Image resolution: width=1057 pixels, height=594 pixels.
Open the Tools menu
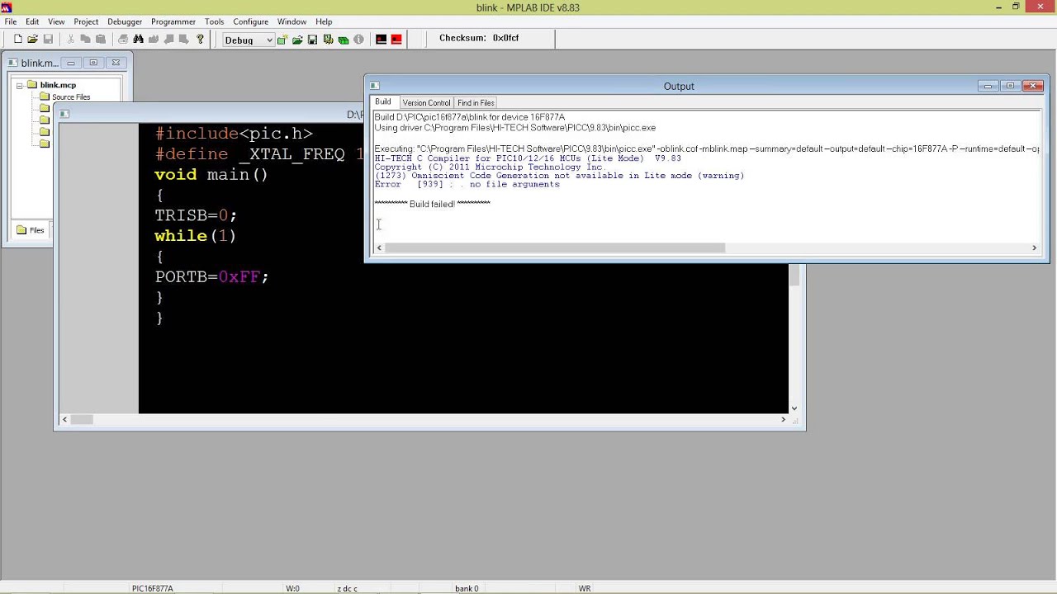coord(214,21)
